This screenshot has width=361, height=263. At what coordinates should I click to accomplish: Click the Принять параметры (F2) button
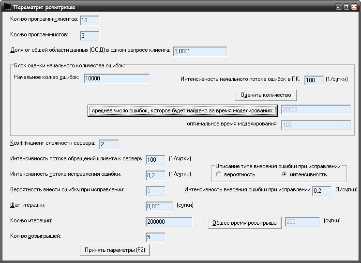coord(115,250)
